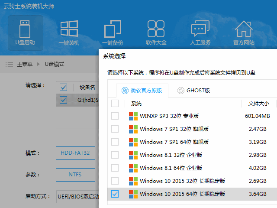Toggle the 设备名 header checkbox
The height and width of the screenshot is (208, 277).
63,87
